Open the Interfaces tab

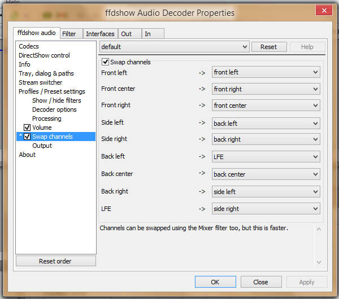100,34
